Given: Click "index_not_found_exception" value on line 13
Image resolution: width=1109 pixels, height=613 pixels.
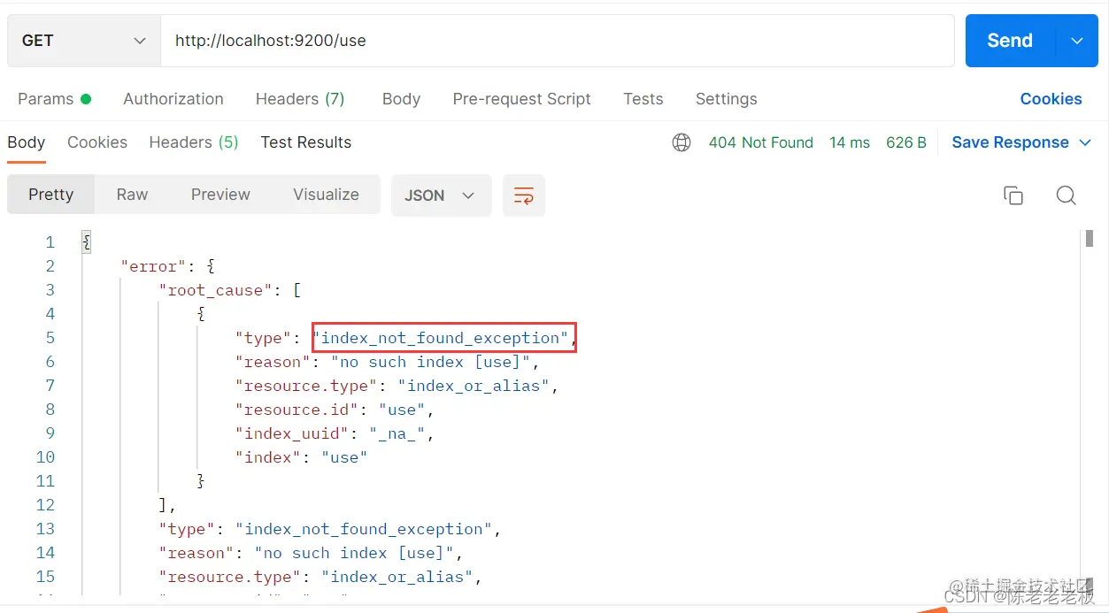Looking at the screenshot, I should click(x=364, y=528).
